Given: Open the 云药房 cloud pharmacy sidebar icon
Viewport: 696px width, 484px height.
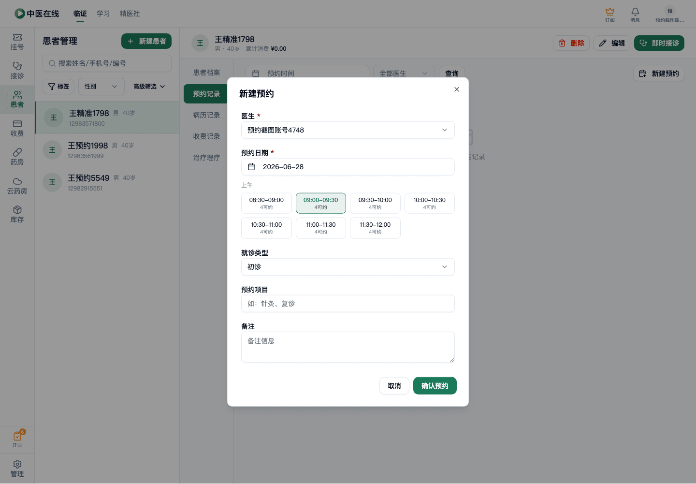Looking at the screenshot, I should tap(17, 186).
